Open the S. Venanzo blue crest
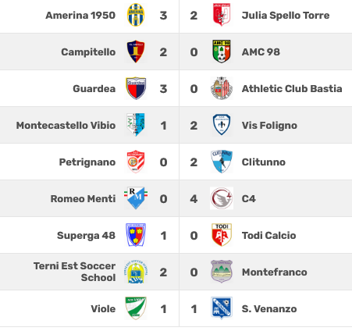352x331 pixels. pyautogui.click(x=222, y=308)
